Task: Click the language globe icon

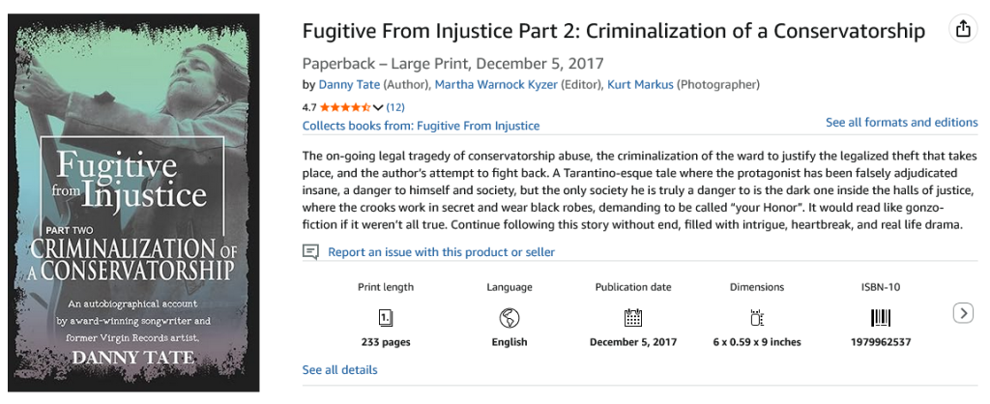Action: 510,317
